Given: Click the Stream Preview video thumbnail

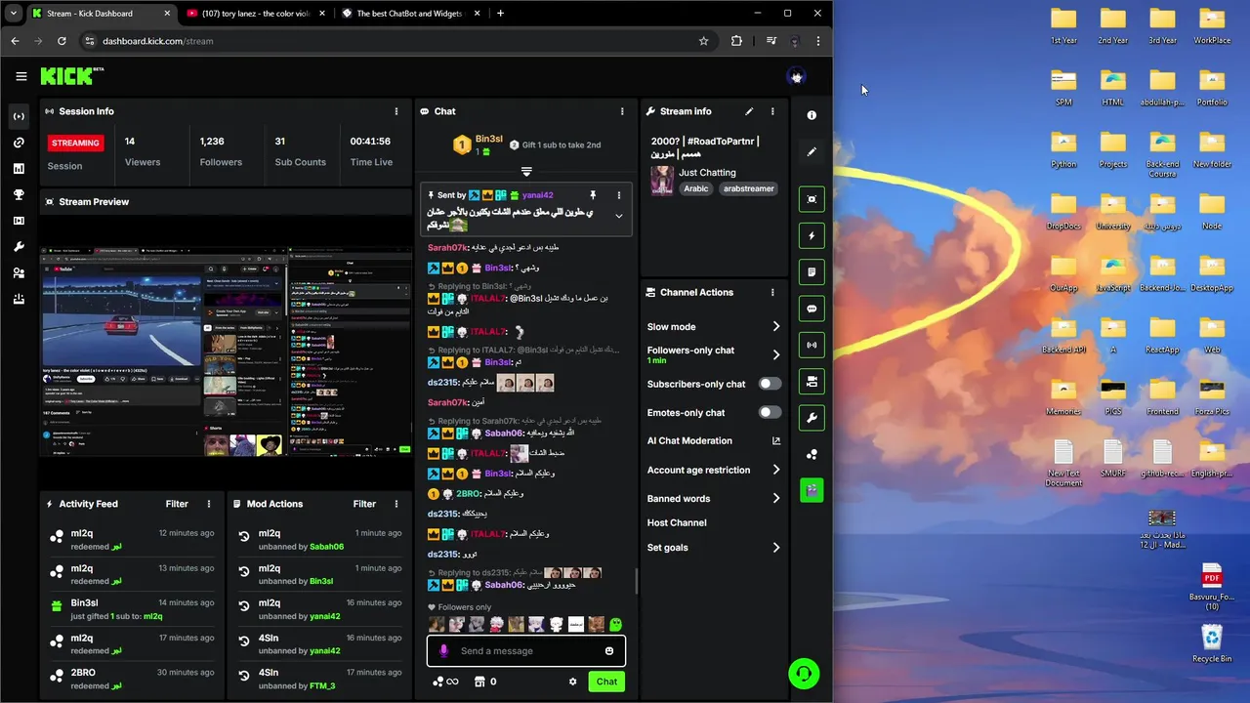Looking at the screenshot, I should tap(226, 351).
